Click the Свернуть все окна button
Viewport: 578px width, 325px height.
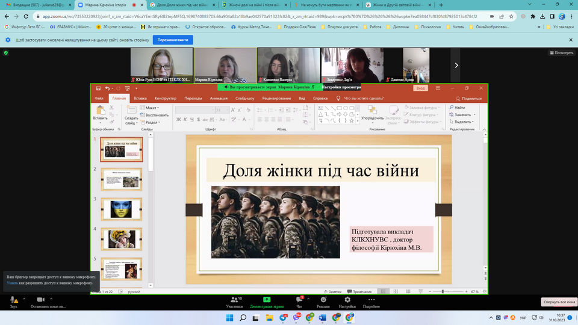point(559,302)
